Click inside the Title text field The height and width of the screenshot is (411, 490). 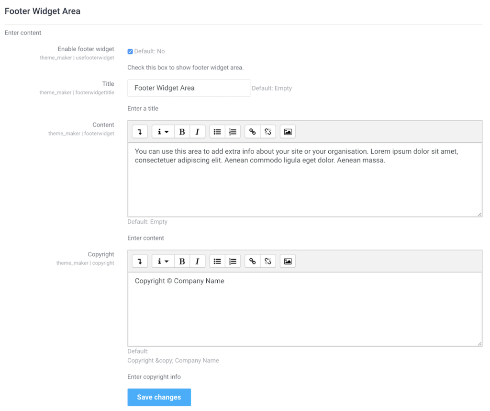tap(189, 88)
